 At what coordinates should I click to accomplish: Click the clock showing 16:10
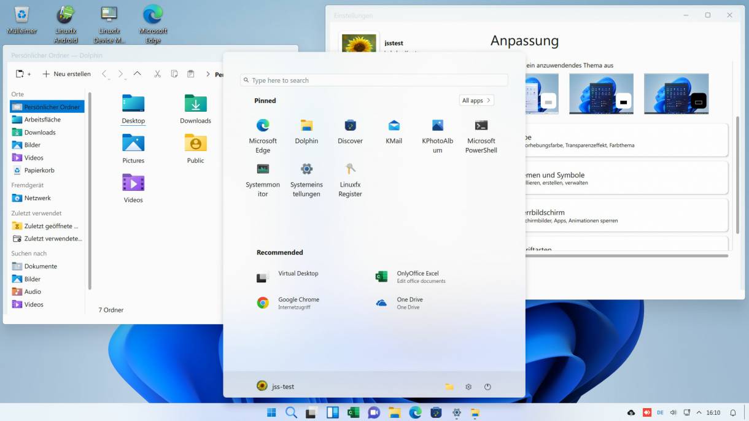[x=713, y=412]
